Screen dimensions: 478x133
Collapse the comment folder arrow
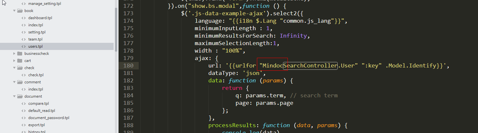point(14,82)
